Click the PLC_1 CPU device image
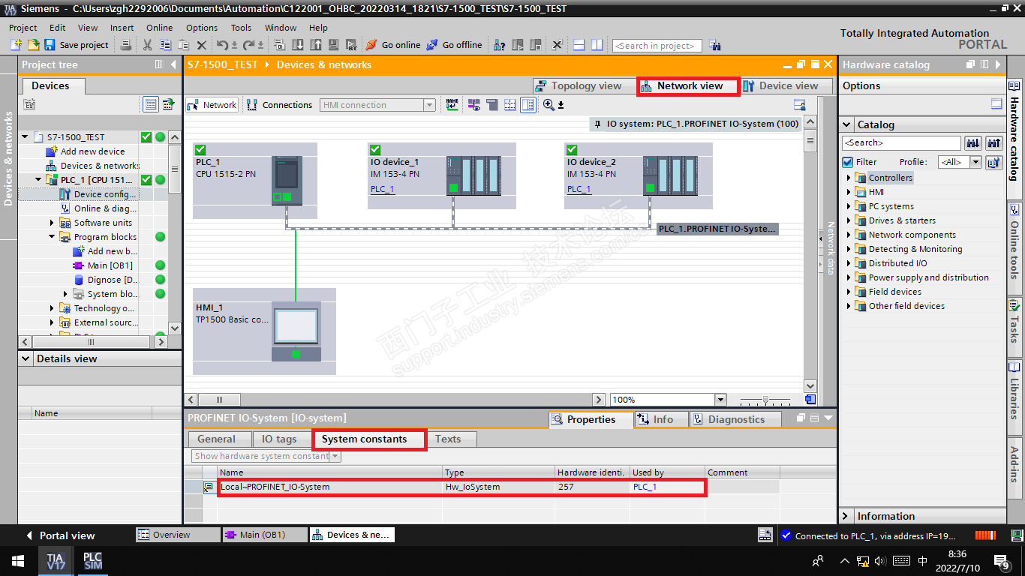 click(287, 180)
